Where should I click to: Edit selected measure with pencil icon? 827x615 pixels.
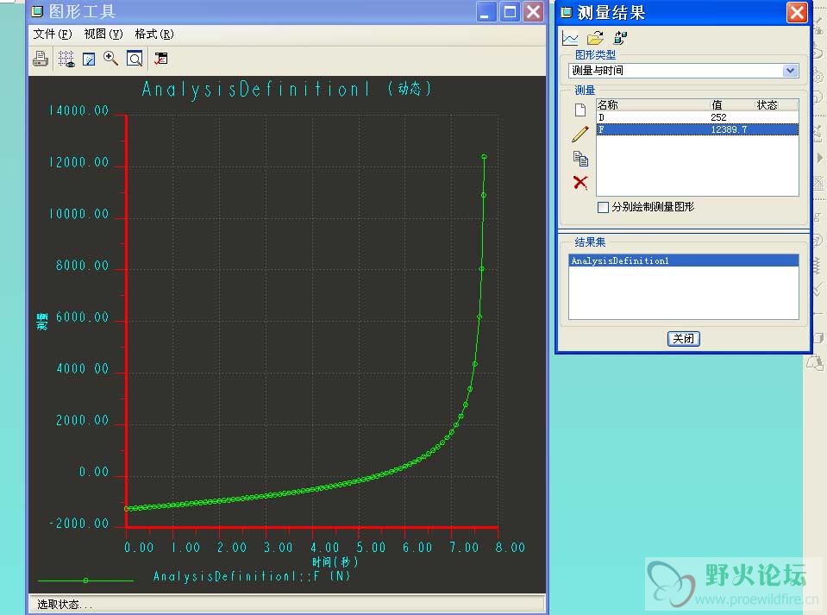(580, 134)
